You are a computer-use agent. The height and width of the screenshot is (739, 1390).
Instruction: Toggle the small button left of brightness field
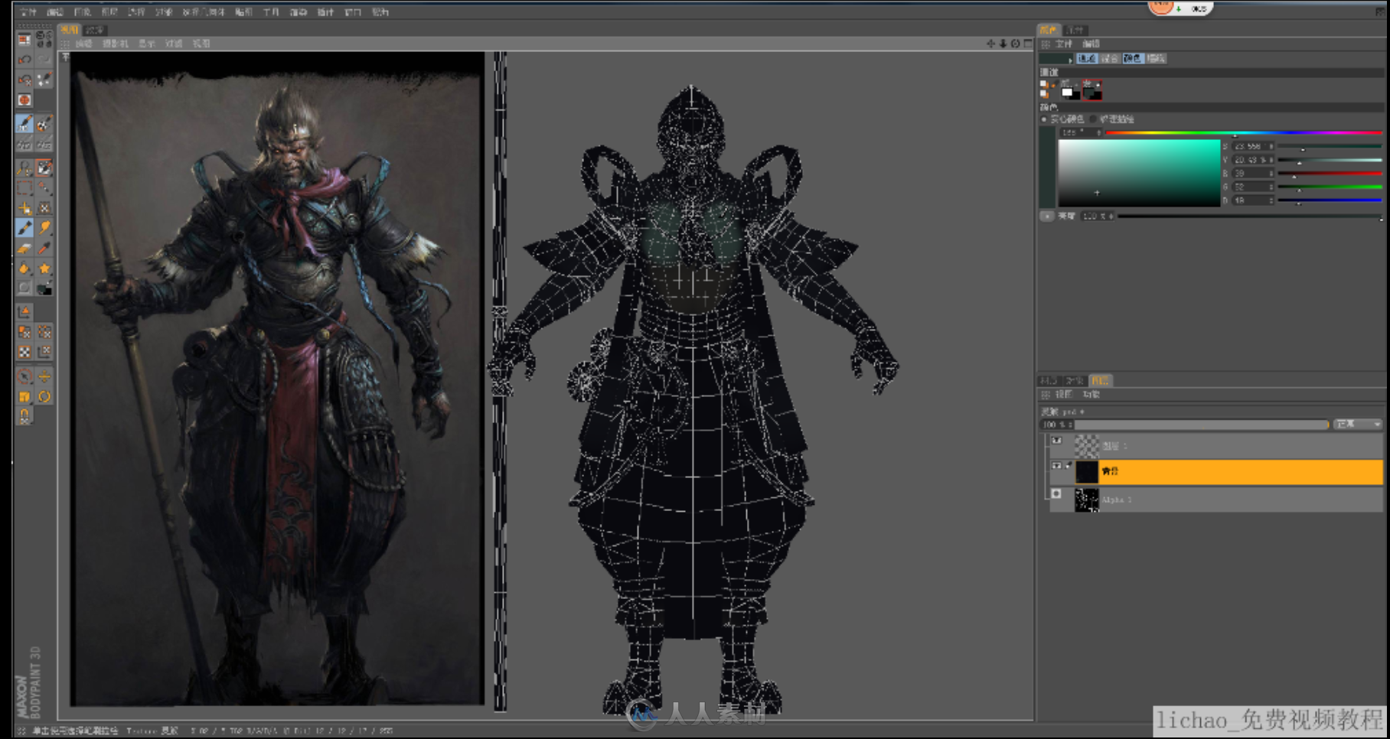tap(1046, 216)
